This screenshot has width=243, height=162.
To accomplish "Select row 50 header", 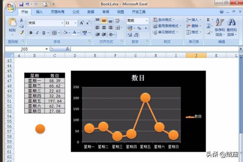I will [x=9, y=96].
